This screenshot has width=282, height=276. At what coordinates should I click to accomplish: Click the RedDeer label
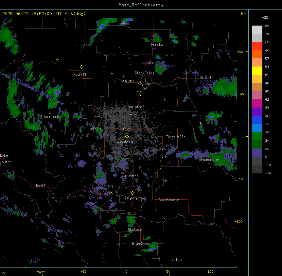click(x=144, y=84)
